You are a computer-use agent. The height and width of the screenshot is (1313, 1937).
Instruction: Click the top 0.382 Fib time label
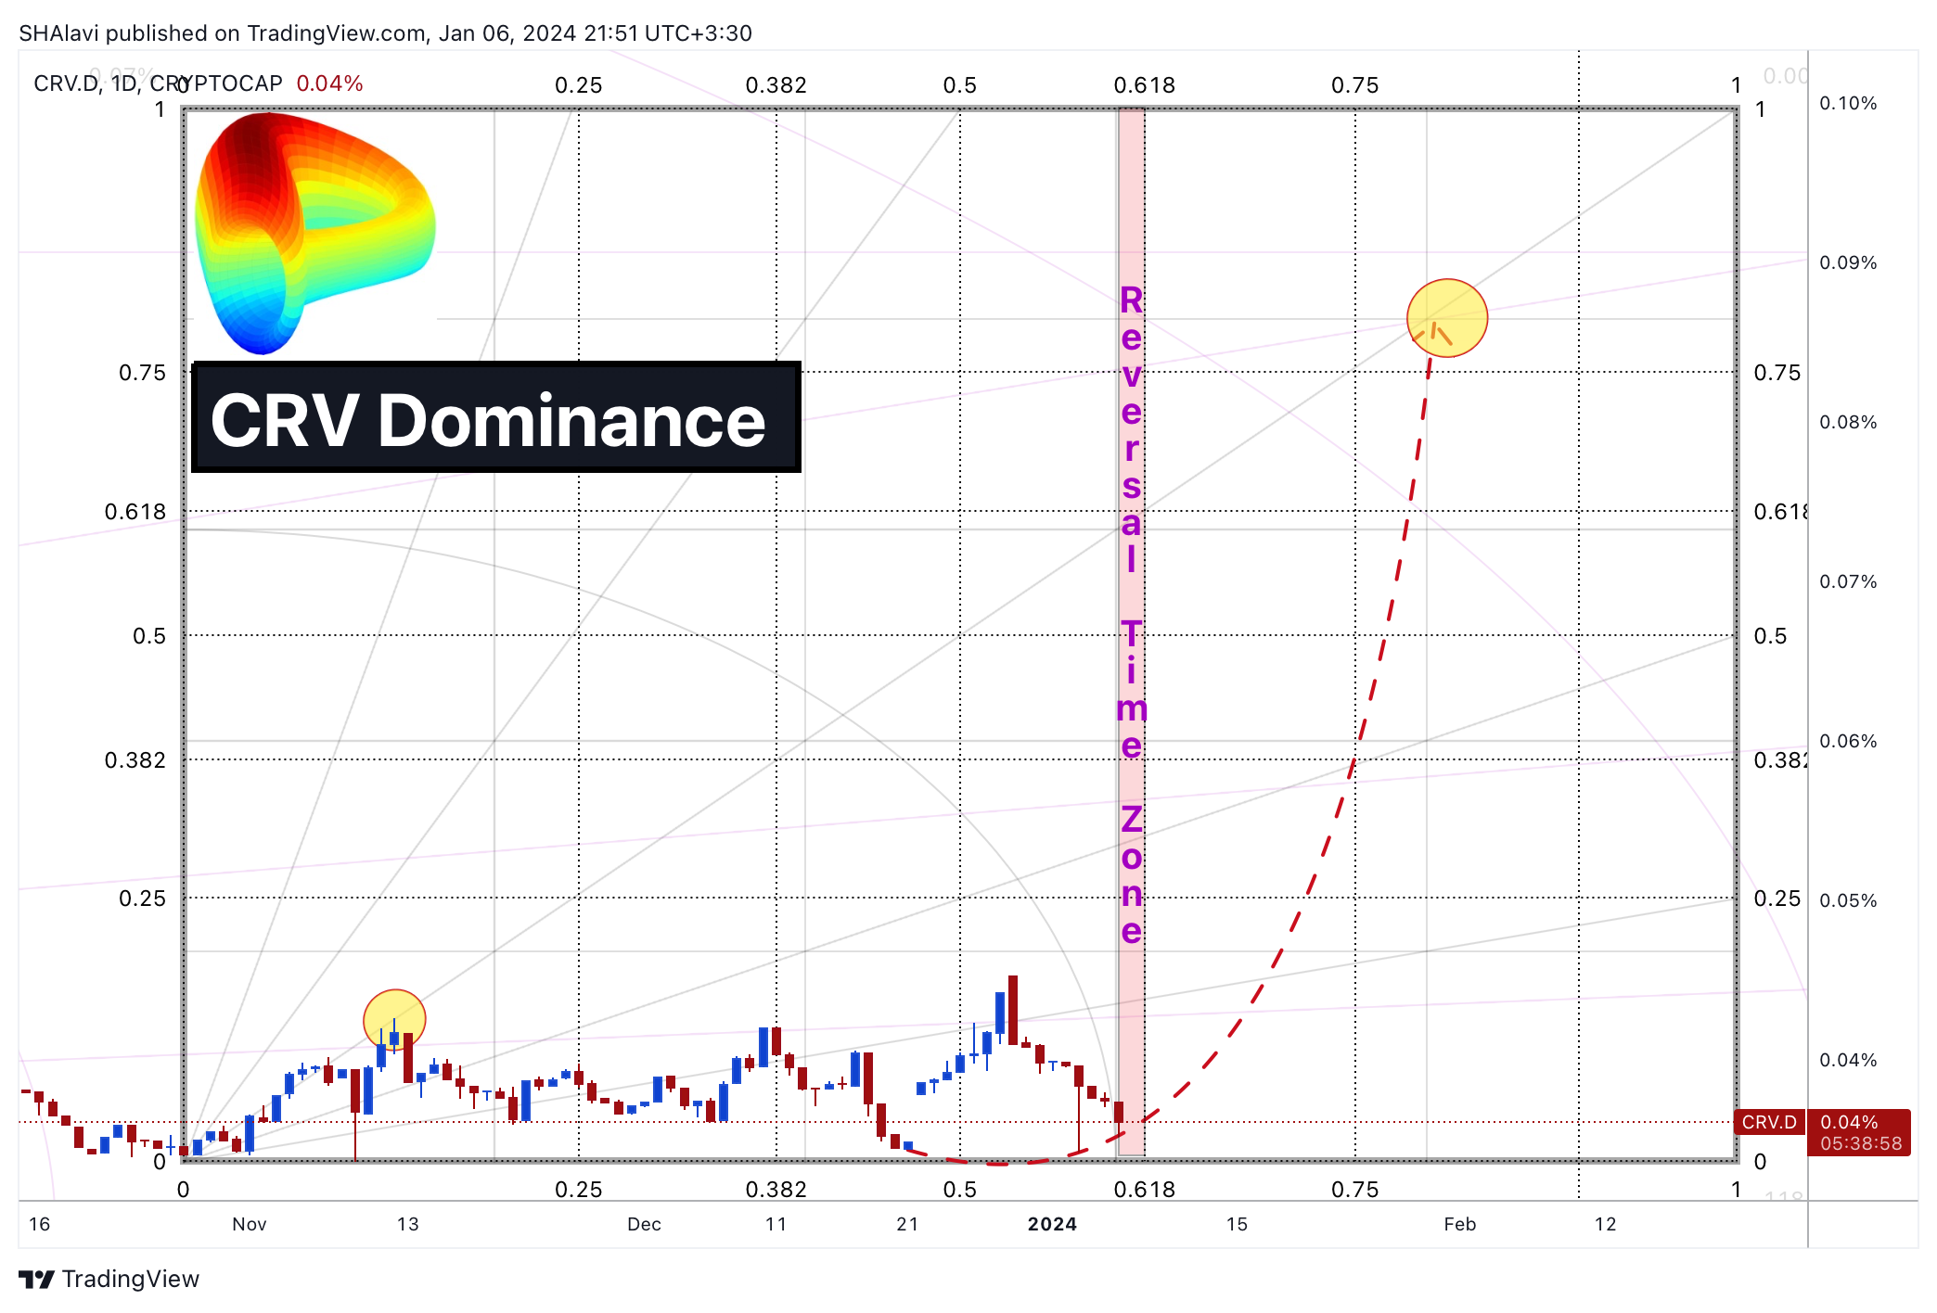pos(776,85)
